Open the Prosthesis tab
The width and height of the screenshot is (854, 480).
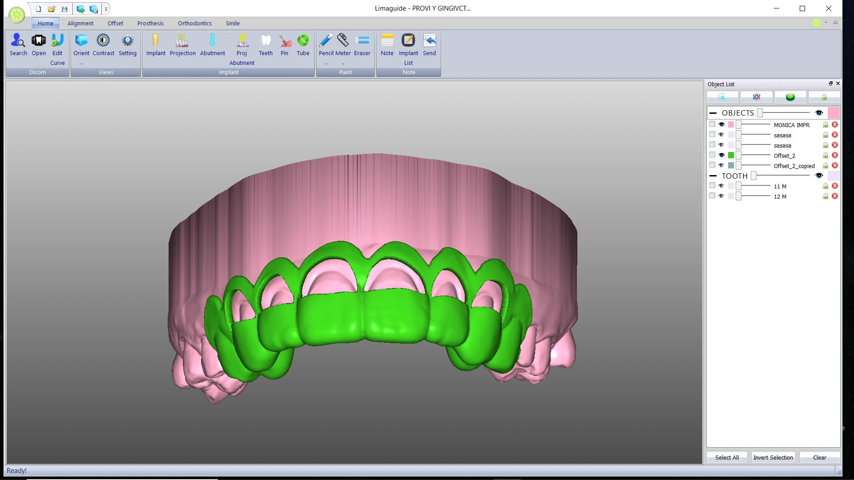pyautogui.click(x=150, y=24)
